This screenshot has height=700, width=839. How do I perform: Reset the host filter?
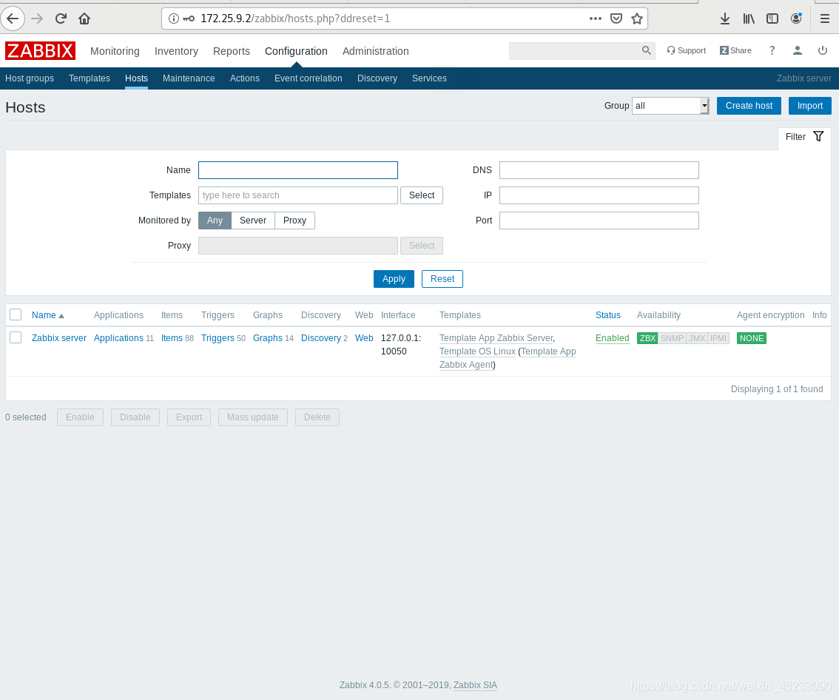coord(442,279)
